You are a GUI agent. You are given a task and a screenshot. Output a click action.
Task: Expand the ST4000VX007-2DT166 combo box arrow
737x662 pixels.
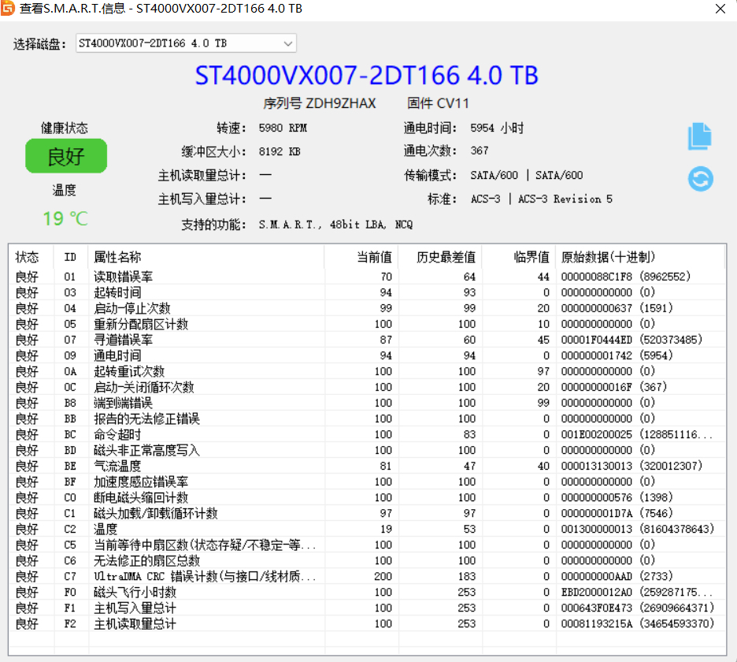289,43
